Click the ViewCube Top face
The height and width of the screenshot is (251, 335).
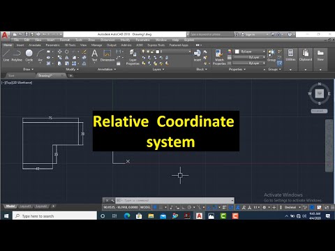320,93
